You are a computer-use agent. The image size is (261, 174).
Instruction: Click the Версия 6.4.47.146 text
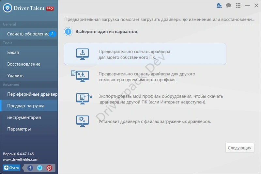pos(18,154)
